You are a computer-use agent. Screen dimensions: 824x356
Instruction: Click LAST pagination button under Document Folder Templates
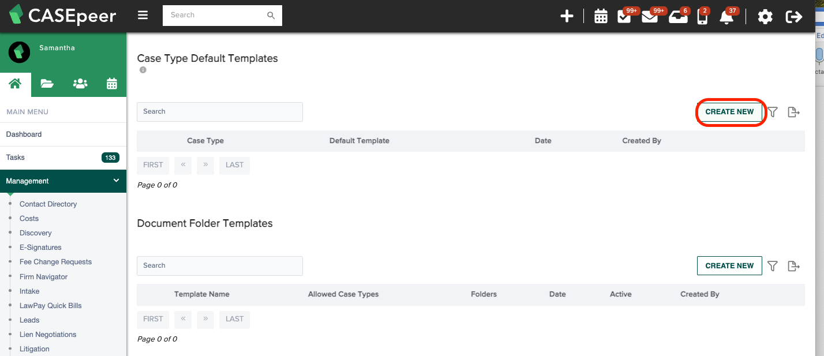tap(234, 319)
